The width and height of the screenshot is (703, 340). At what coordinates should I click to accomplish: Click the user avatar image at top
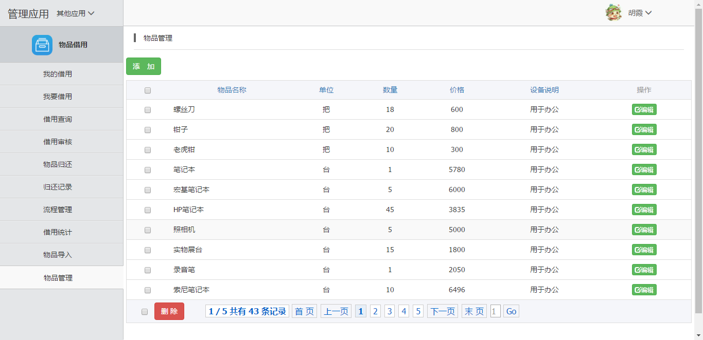(x=613, y=13)
